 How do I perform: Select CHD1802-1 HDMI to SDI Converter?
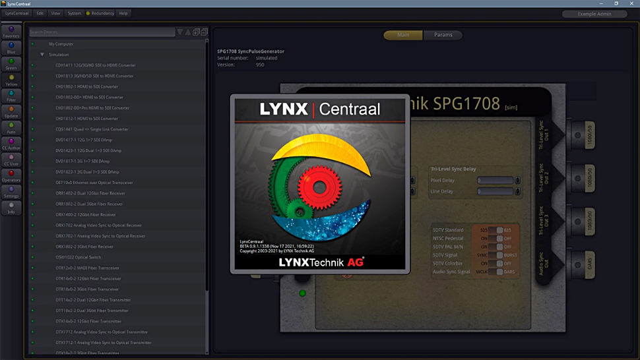86,86
